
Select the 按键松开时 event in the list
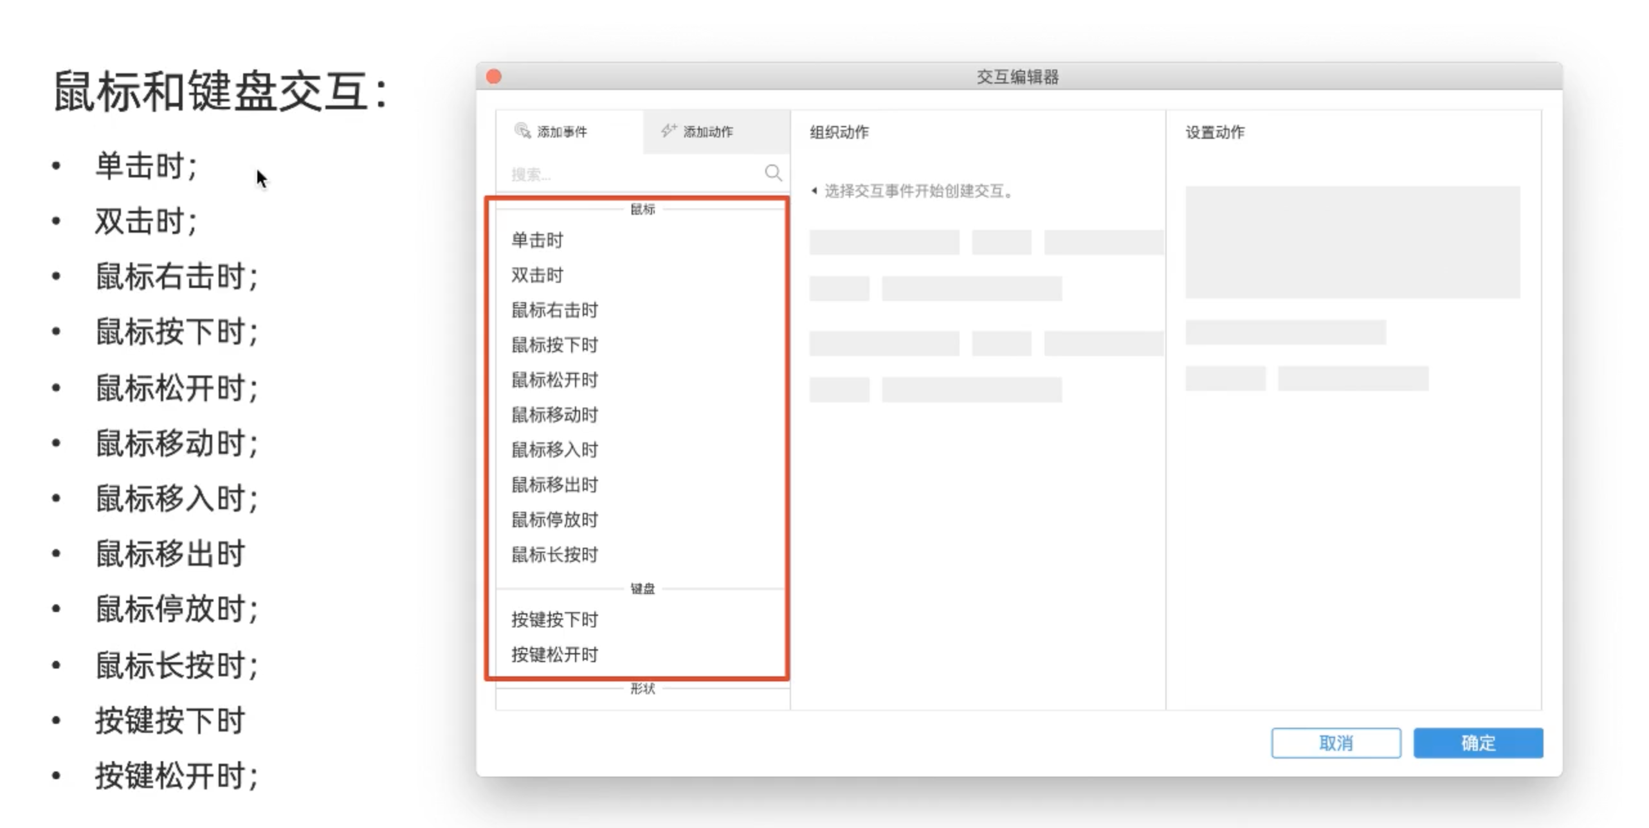pos(642,654)
